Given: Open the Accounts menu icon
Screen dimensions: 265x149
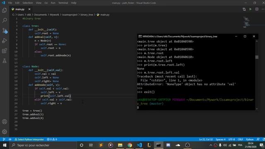Looking at the screenshot, I should point(5,122).
